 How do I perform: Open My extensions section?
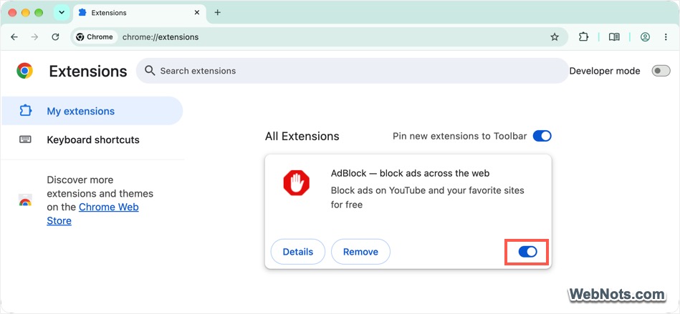click(92, 111)
